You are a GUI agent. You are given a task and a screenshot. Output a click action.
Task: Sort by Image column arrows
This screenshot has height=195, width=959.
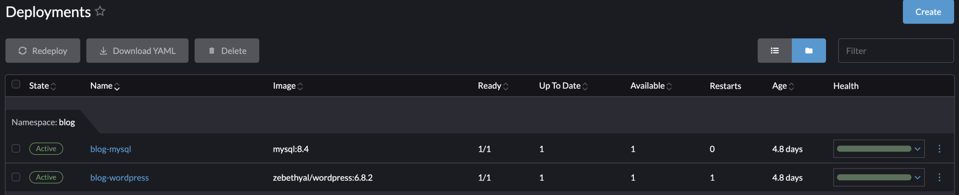pyautogui.click(x=300, y=86)
